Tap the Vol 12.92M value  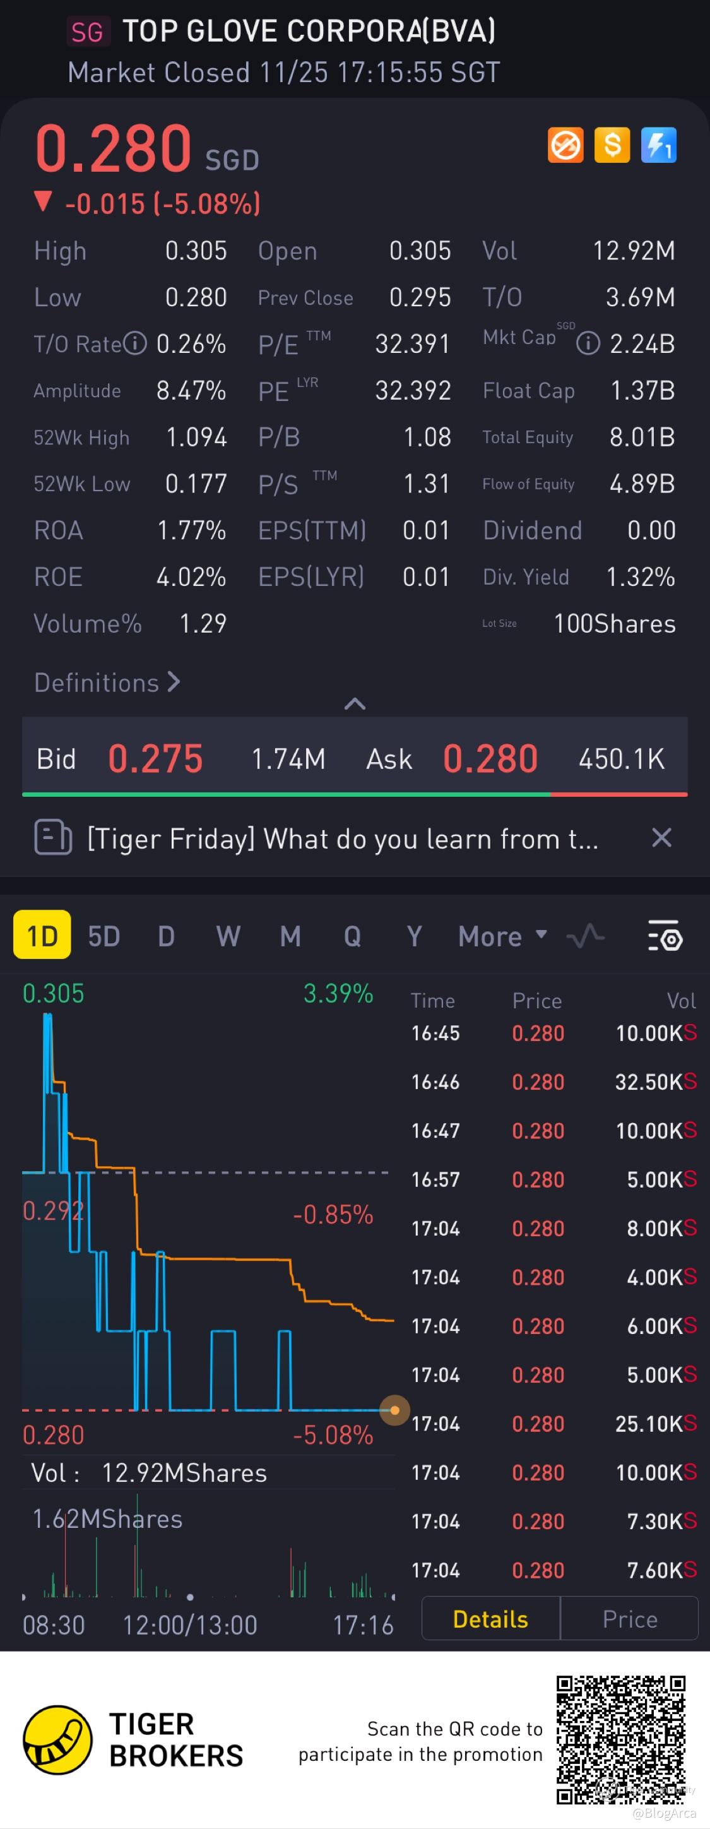pos(634,251)
